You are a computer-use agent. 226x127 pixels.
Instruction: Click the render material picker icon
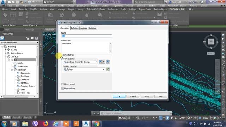click(x=108, y=69)
